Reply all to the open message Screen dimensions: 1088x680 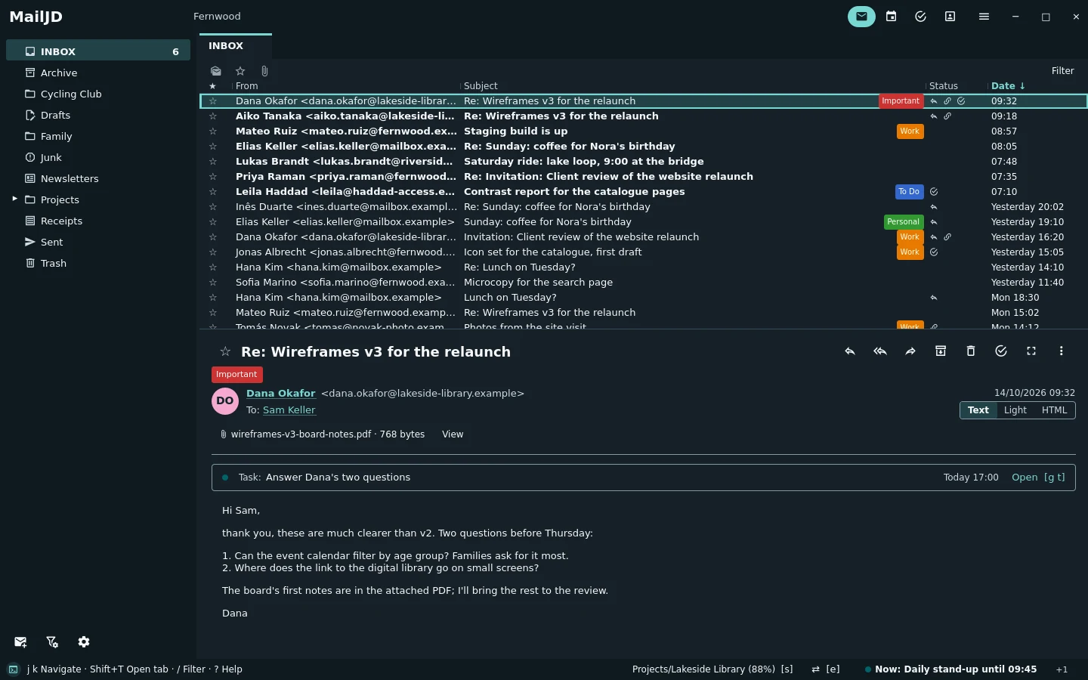tap(880, 351)
